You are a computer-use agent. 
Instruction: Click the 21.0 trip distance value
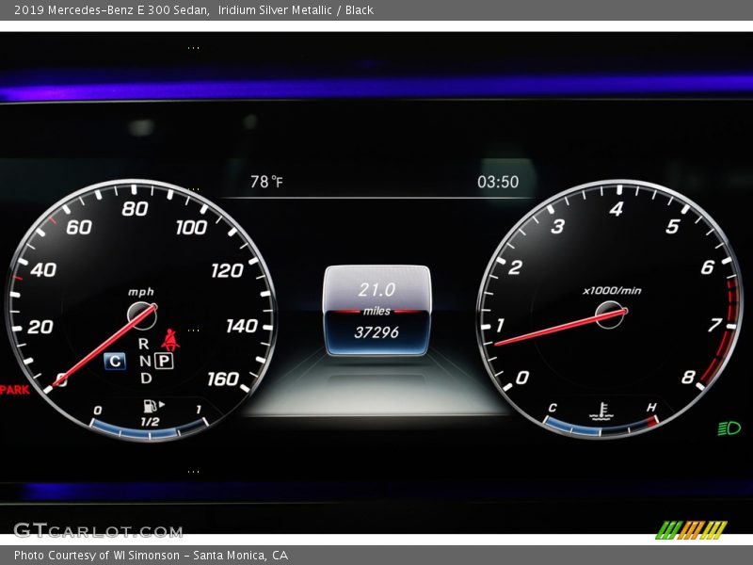tap(376, 290)
